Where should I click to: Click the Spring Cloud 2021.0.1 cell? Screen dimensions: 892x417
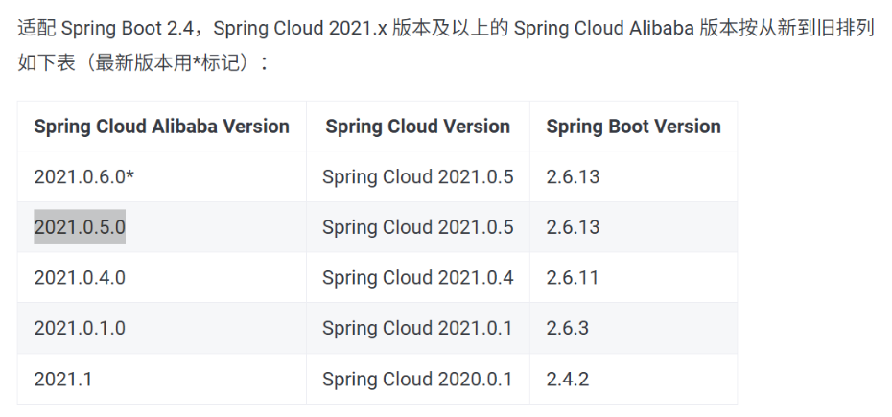pyautogui.click(x=417, y=328)
